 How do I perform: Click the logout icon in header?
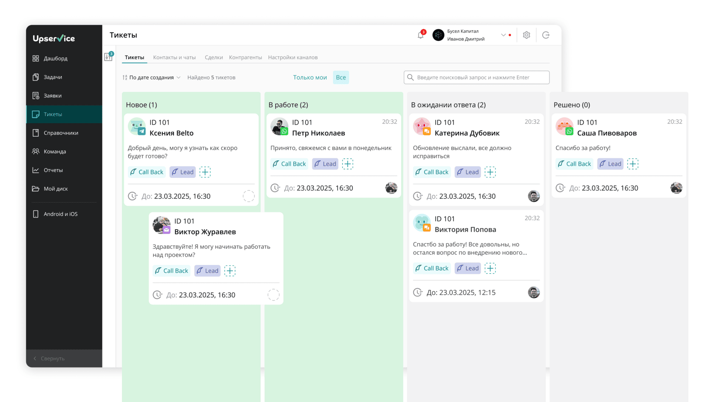(x=546, y=35)
